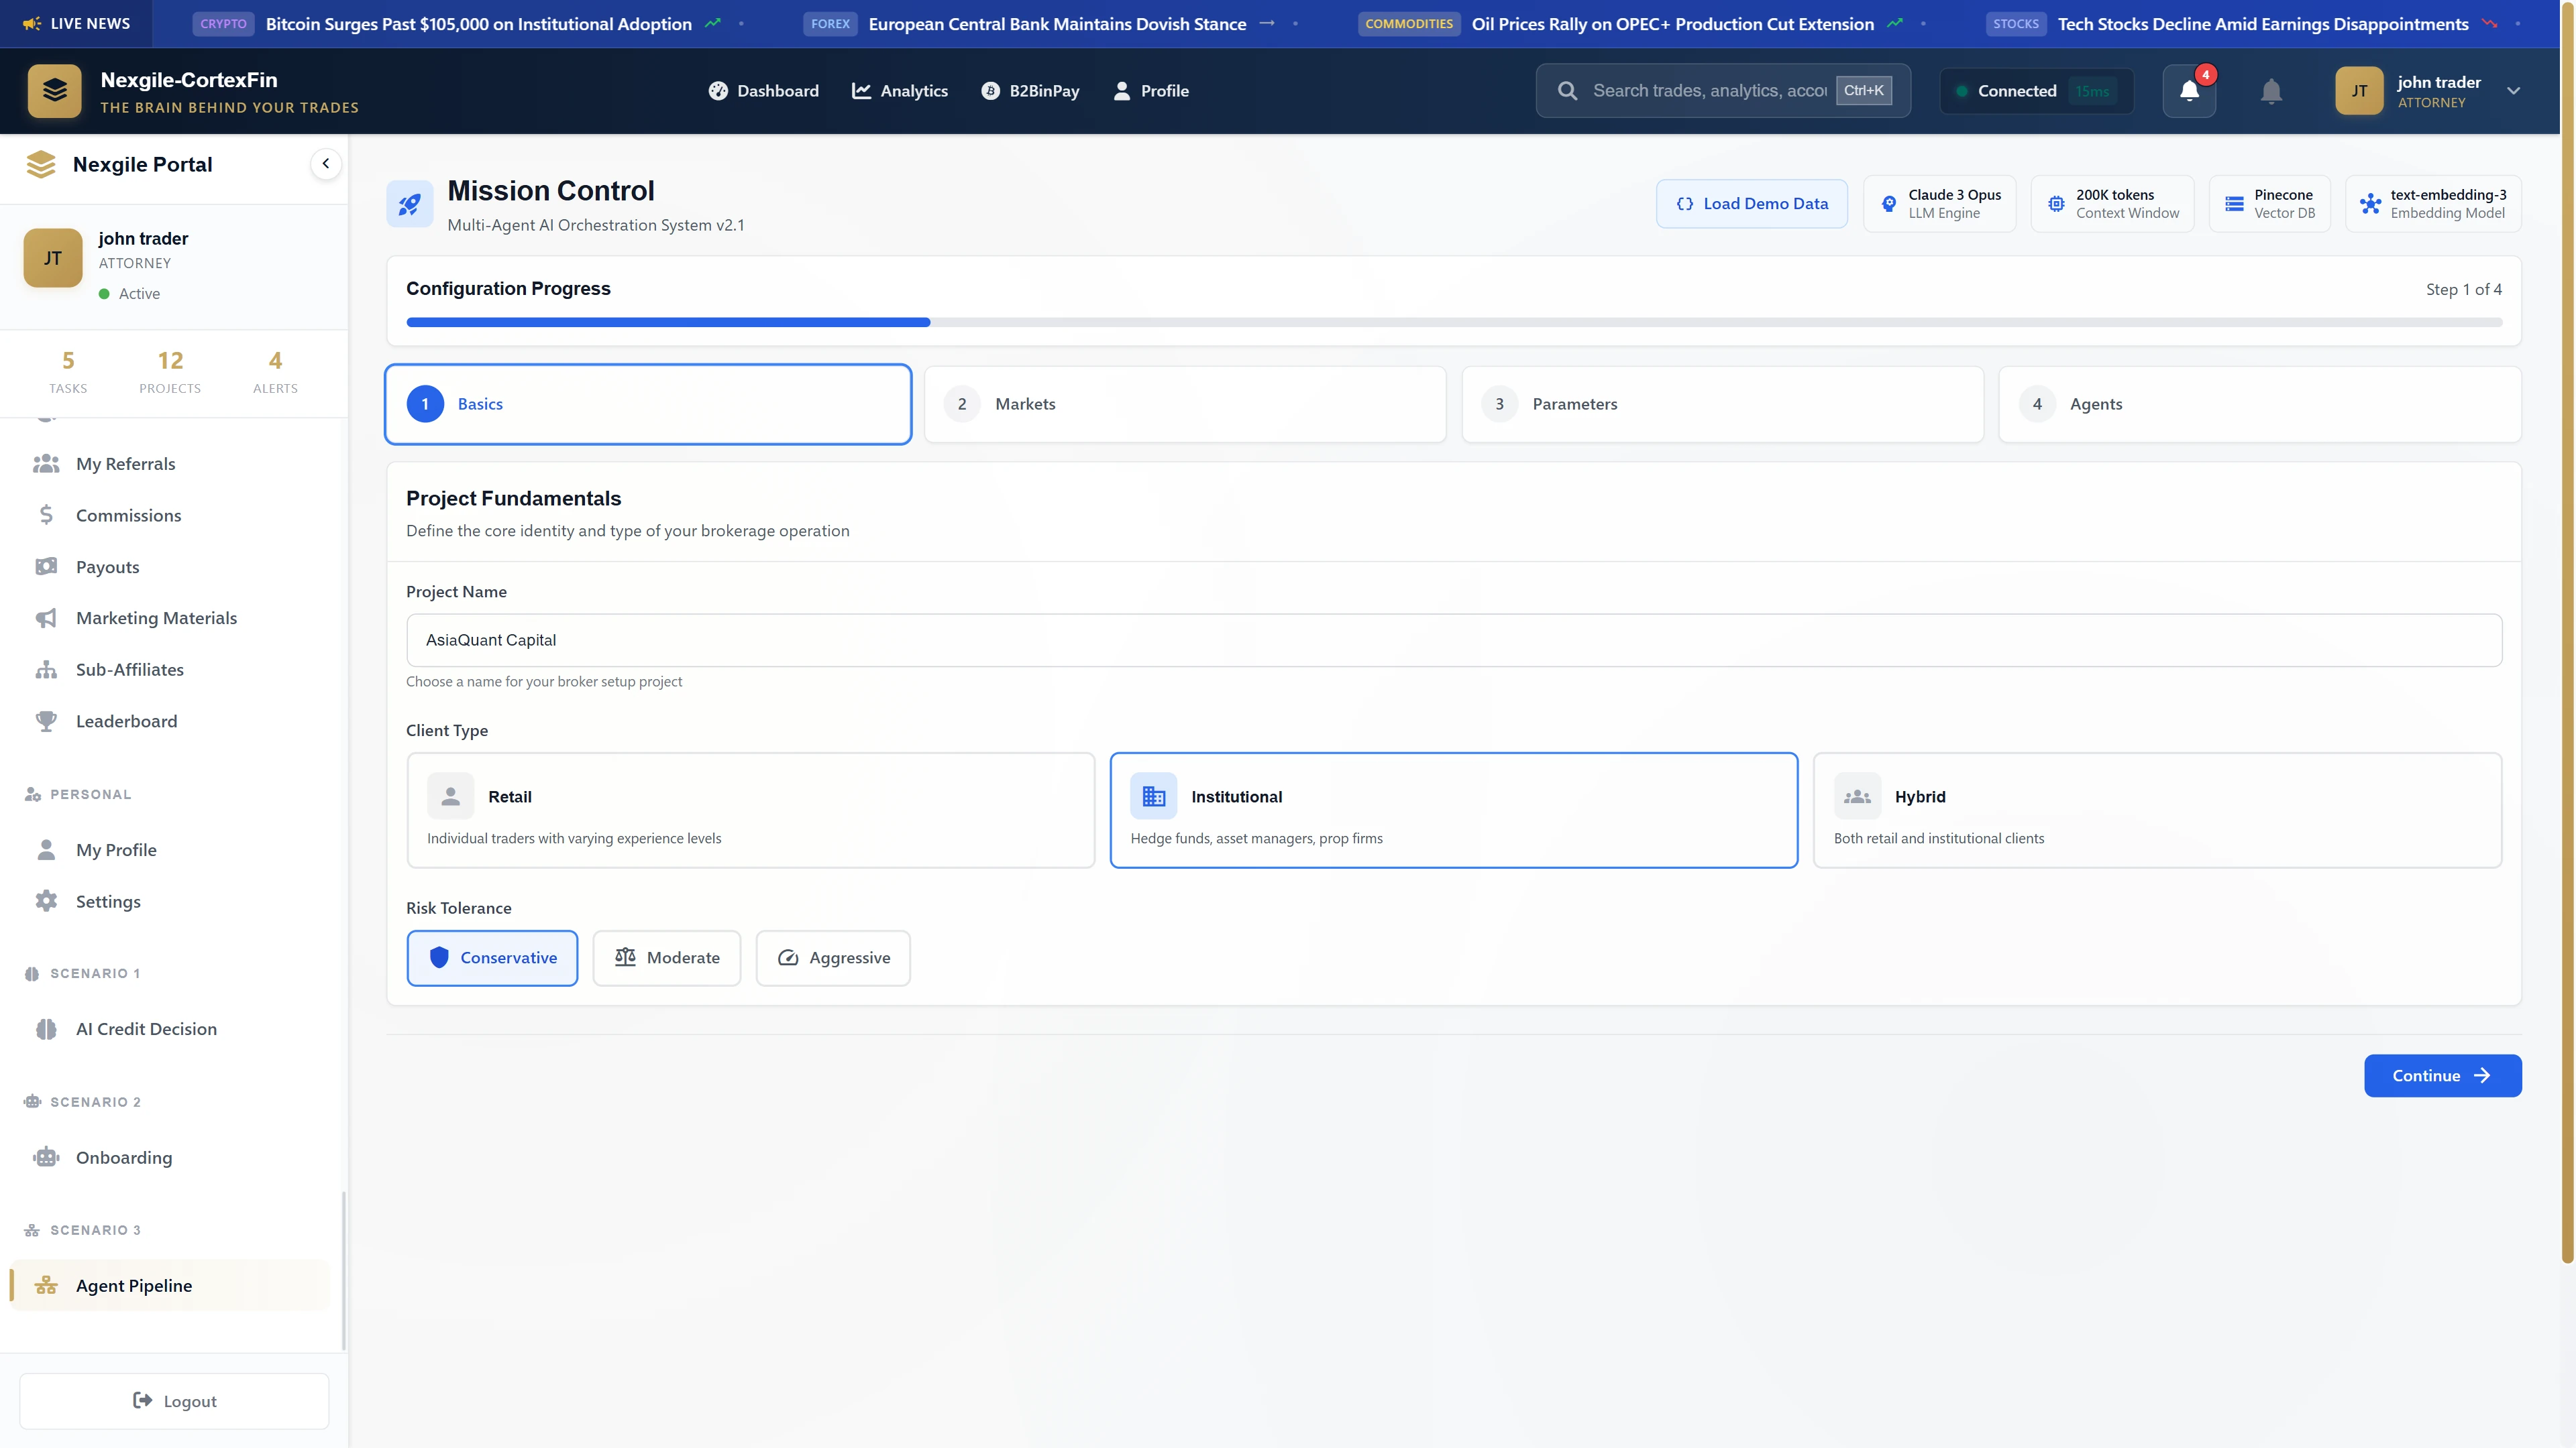Click the search magnifier in the search bar
Image resolution: width=2576 pixels, height=1448 pixels.
1567,90
